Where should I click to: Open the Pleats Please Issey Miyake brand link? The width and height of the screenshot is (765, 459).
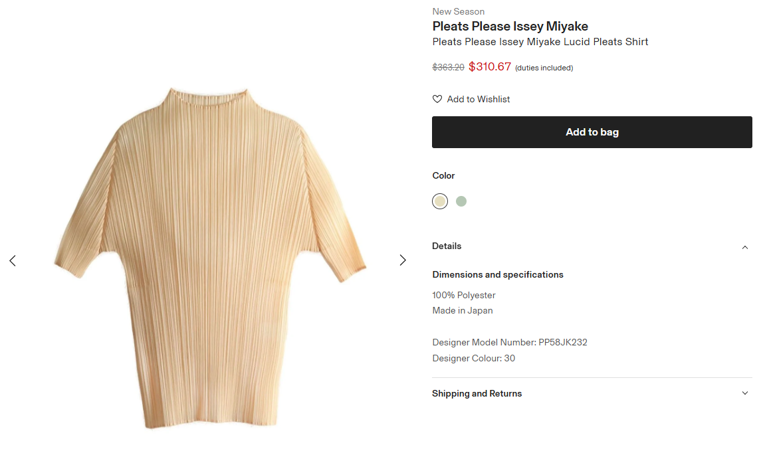point(510,27)
